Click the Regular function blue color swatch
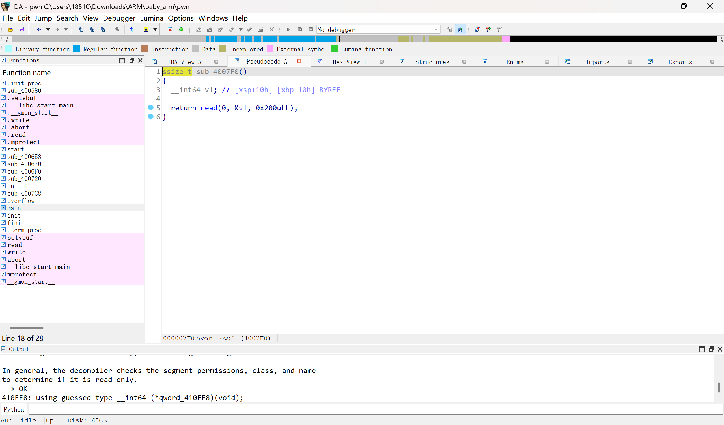Screen dimensions: 724x425 77,49
